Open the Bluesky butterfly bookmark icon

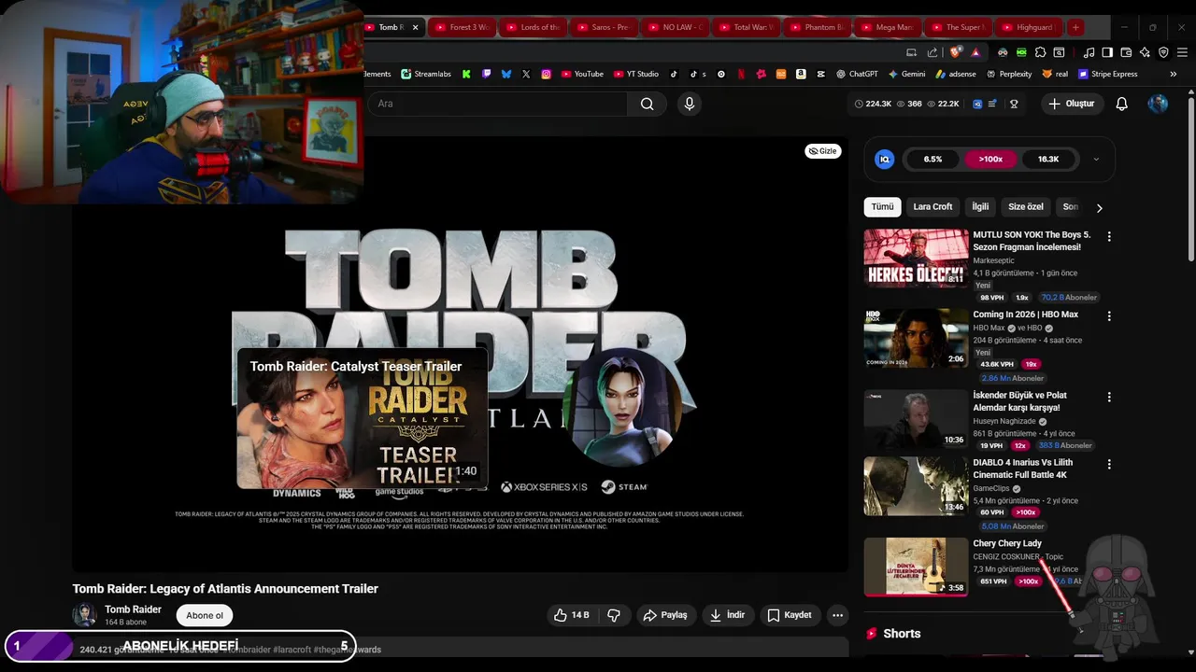[x=506, y=74]
